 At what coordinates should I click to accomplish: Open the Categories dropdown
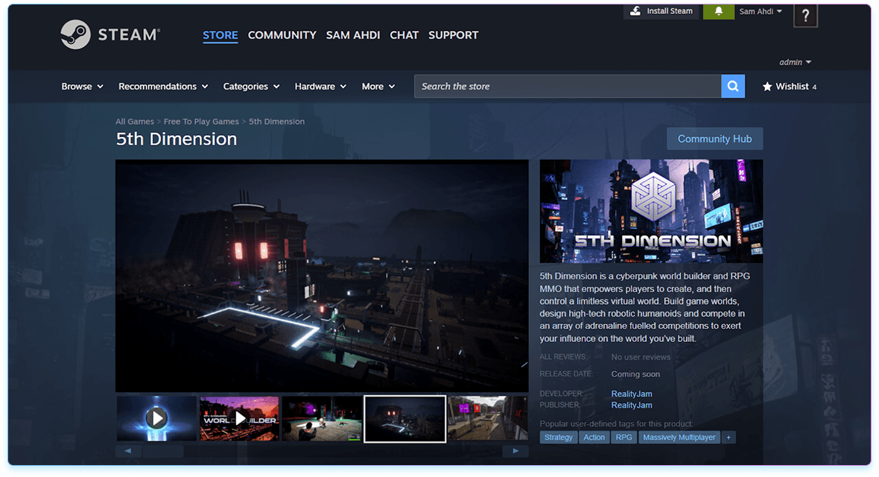251,86
